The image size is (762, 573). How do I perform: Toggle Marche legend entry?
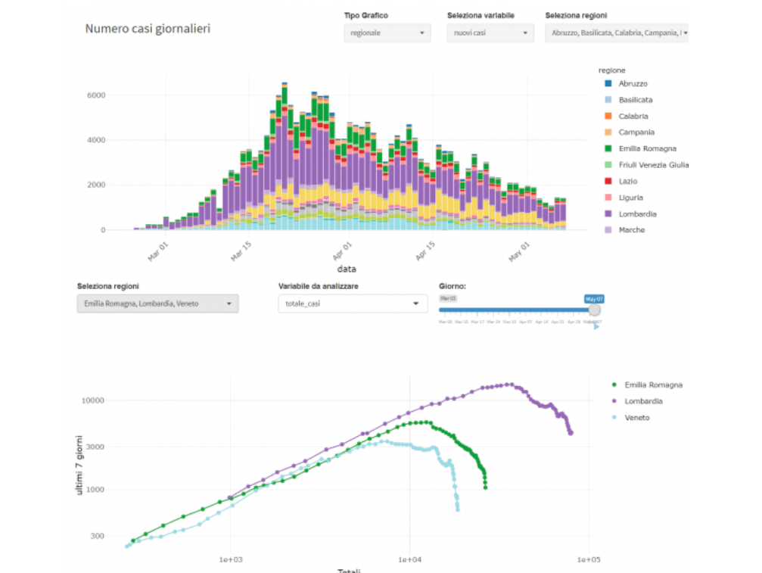click(x=632, y=230)
